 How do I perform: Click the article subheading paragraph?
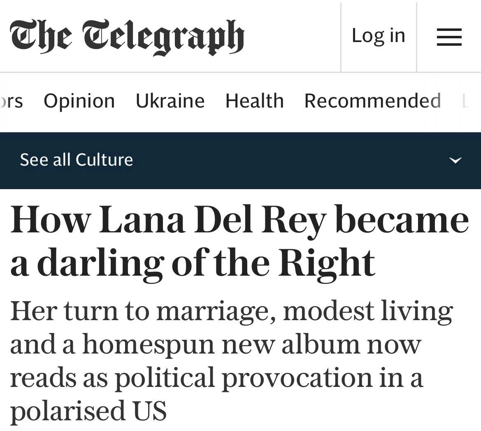tap(230, 360)
